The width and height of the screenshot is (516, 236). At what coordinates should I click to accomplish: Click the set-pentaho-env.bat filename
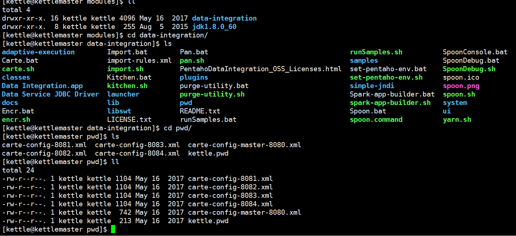click(x=388, y=69)
